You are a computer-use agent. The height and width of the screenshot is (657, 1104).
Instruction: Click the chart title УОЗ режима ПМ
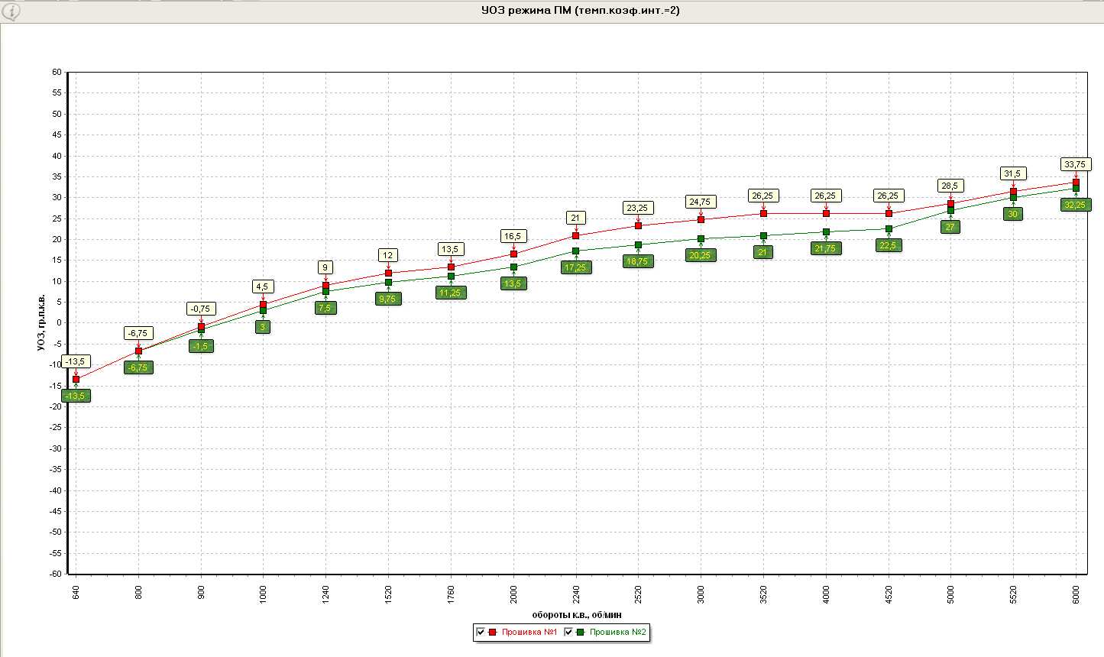[x=580, y=11]
